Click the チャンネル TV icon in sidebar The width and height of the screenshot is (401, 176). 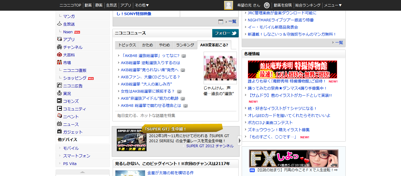click(59, 47)
